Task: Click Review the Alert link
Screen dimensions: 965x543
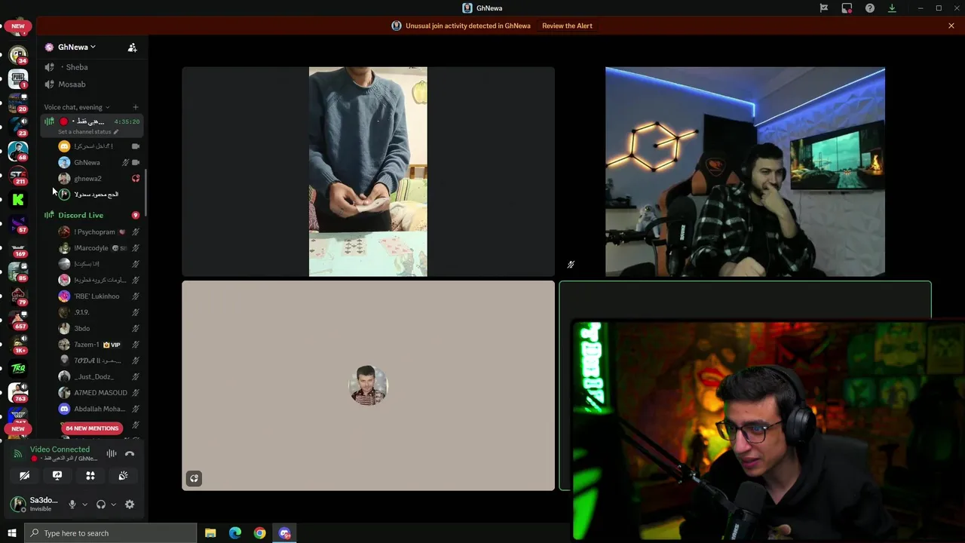Action: [567, 26]
